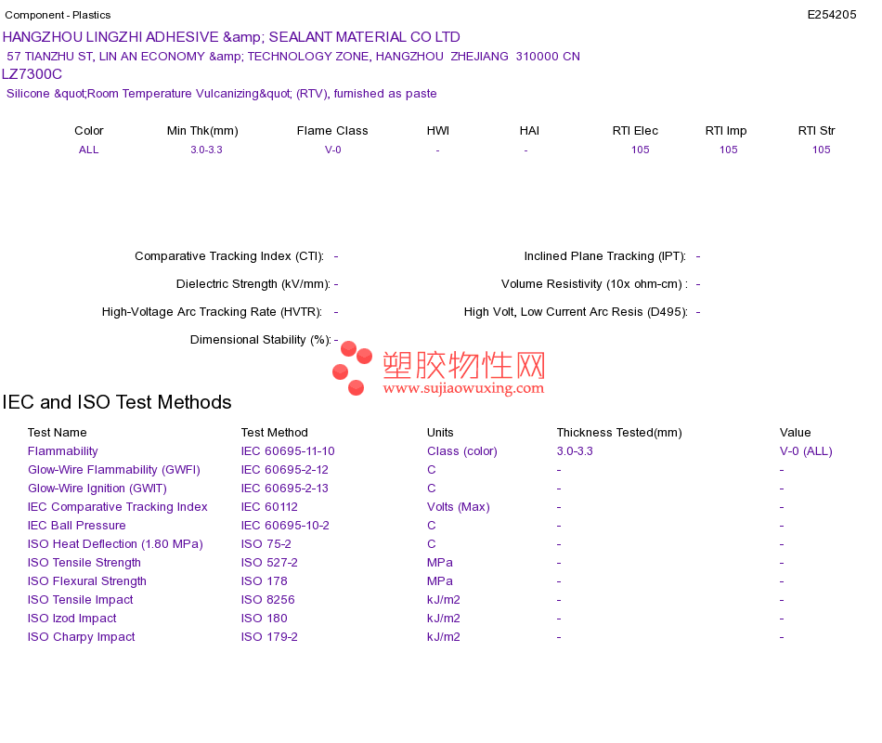The image size is (882, 743).
Task: Click test method IEC 60695-11-10
Action: coord(288,451)
